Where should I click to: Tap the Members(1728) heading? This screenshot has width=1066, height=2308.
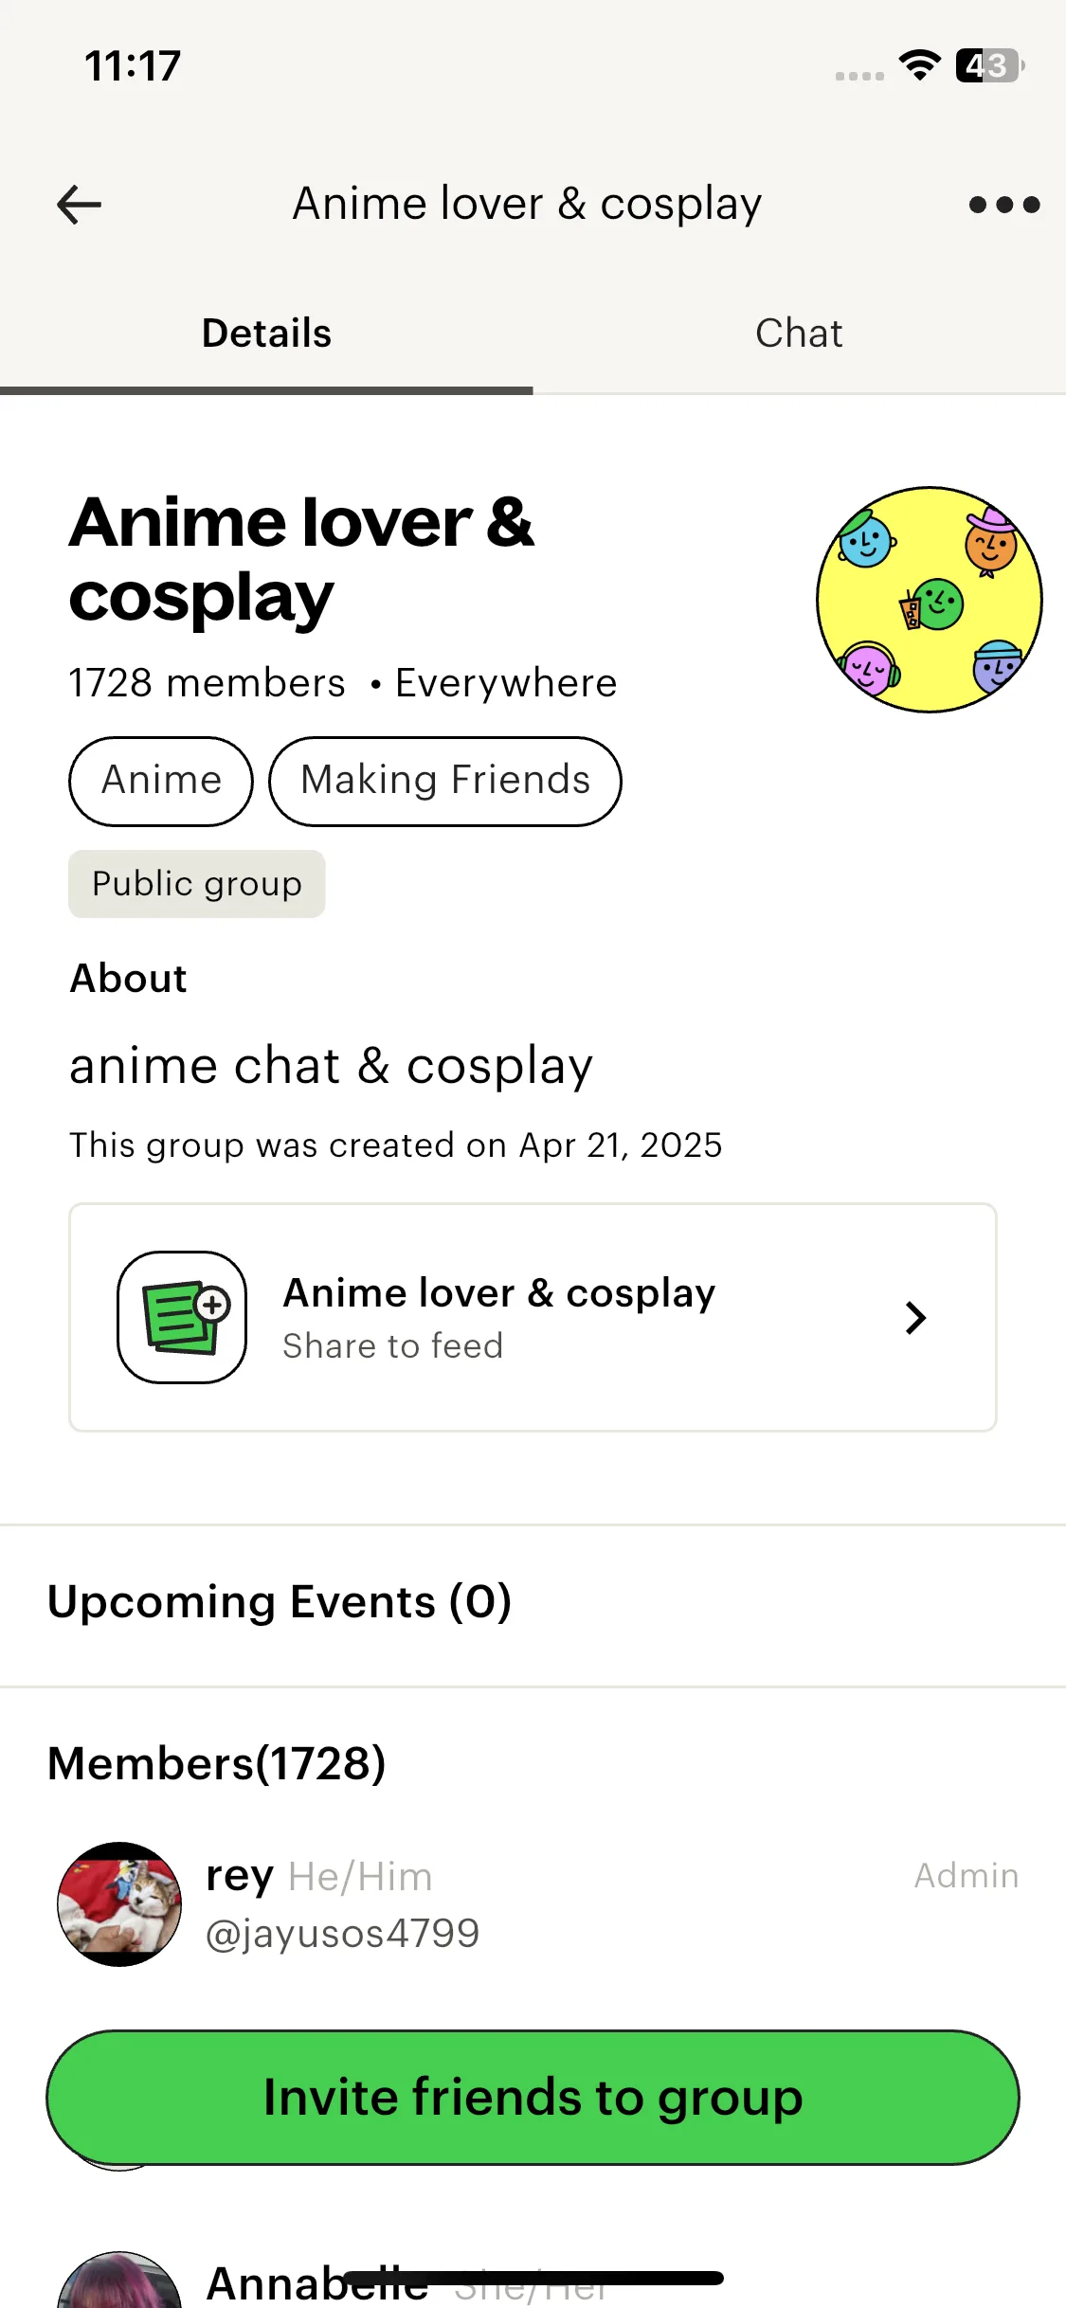click(x=217, y=1763)
